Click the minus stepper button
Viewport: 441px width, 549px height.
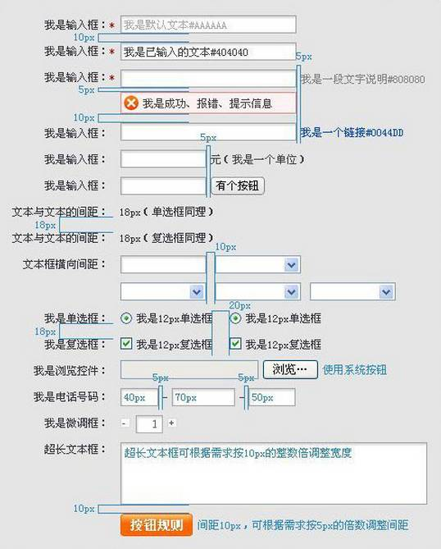coord(124,423)
